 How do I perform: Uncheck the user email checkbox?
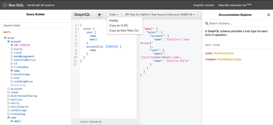click(x=12, y=121)
